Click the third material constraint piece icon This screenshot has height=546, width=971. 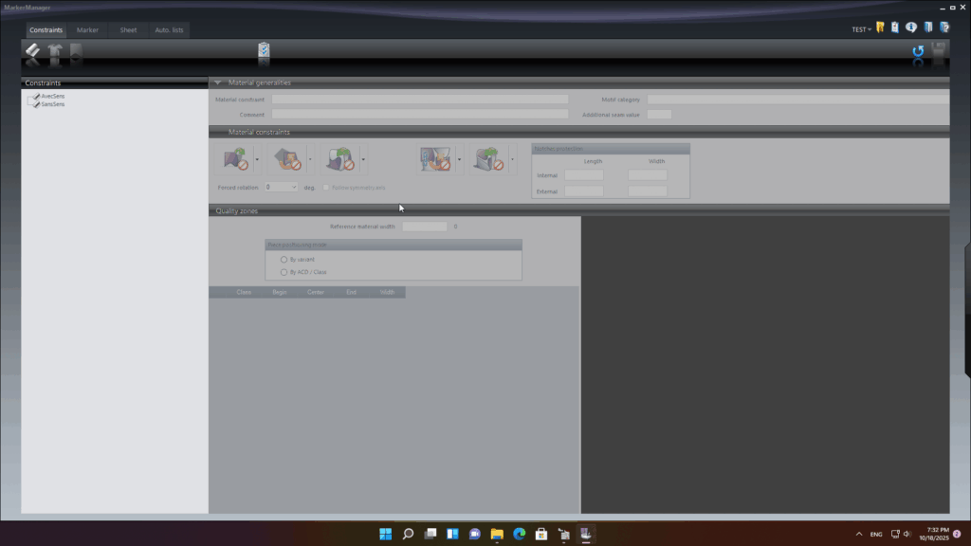click(341, 159)
